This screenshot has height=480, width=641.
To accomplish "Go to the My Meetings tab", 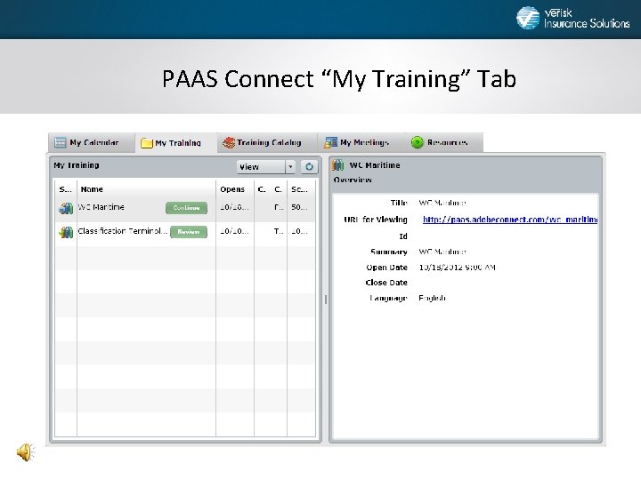I will pos(361,142).
